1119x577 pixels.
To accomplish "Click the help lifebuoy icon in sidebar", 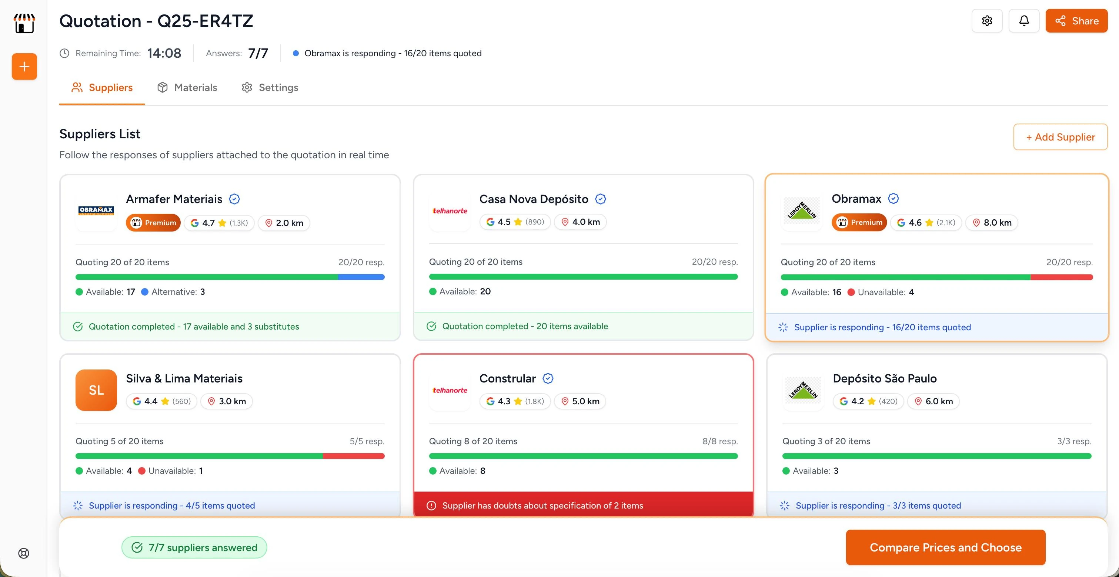I will click(24, 553).
